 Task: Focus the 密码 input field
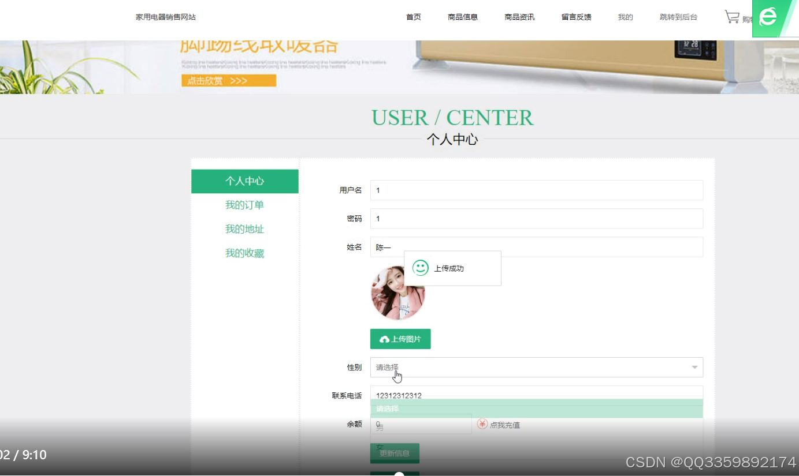coord(536,219)
